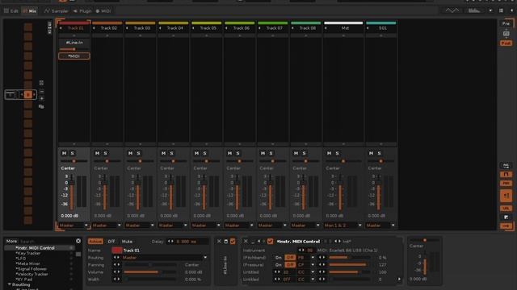Turn Pressure On in MIDI Control
The width and height of the screenshot is (517, 290).
[x=279, y=265]
